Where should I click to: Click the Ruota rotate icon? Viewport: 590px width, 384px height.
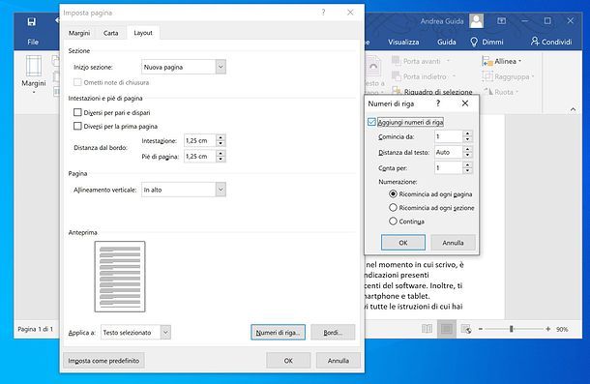488,92
